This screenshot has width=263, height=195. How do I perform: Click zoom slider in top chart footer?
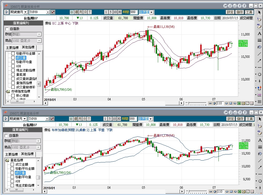coord(196,103)
